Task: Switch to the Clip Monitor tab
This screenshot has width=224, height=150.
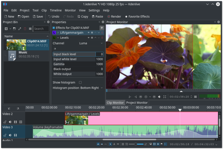Action: coord(115,103)
